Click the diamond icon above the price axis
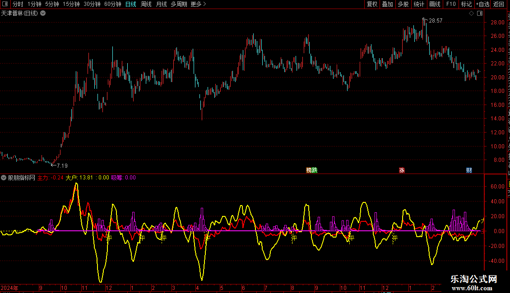 (x=471, y=14)
